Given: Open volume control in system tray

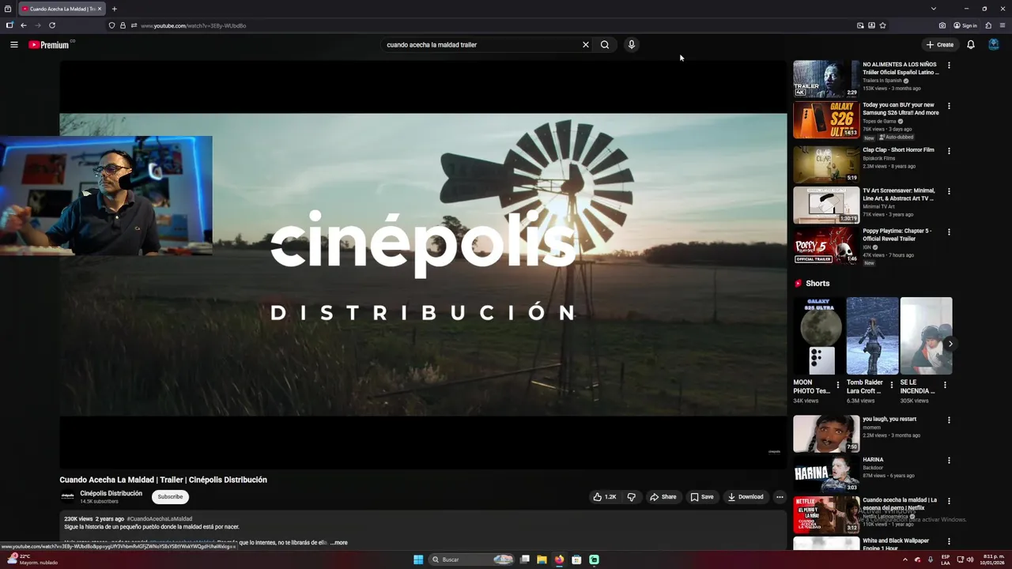Looking at the screenshot, I should coord(970,560).
